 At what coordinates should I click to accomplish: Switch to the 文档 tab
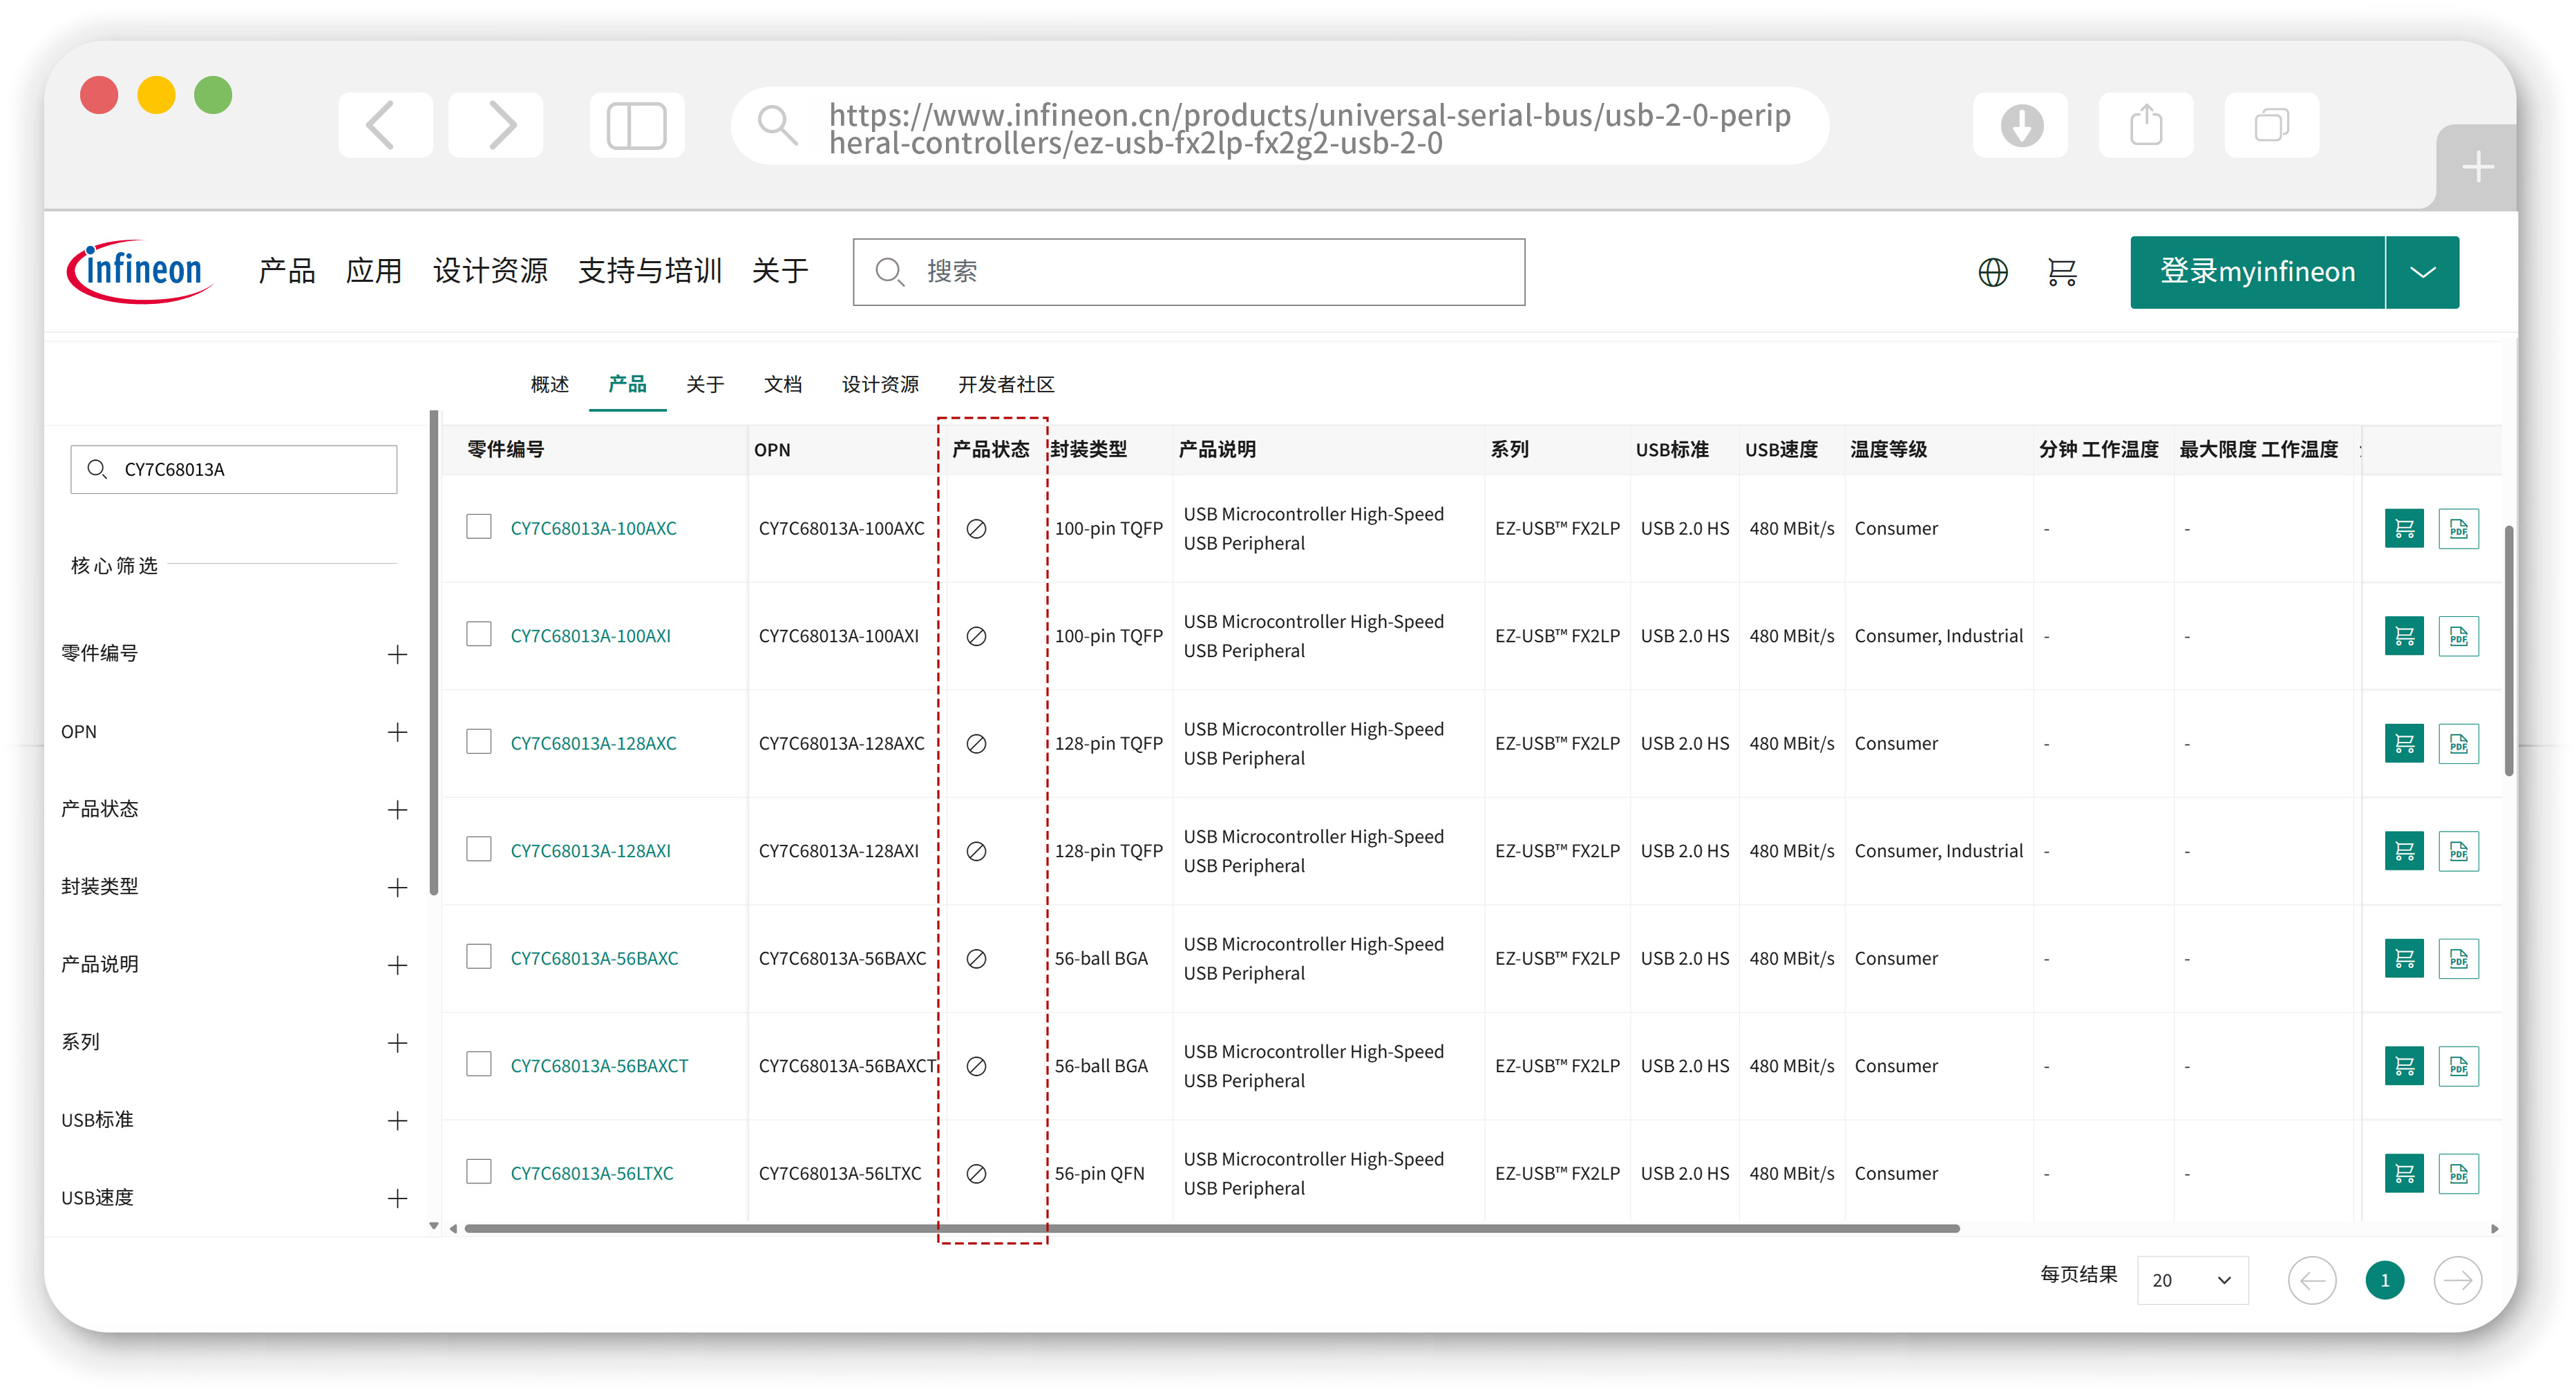pyautogui.click(x=782, y=385)
